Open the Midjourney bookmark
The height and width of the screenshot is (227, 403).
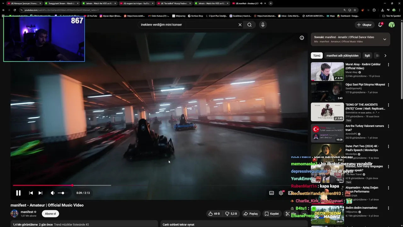coord(179,16)
